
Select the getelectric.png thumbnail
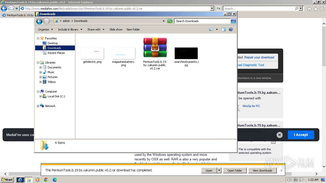click(92, 53)
